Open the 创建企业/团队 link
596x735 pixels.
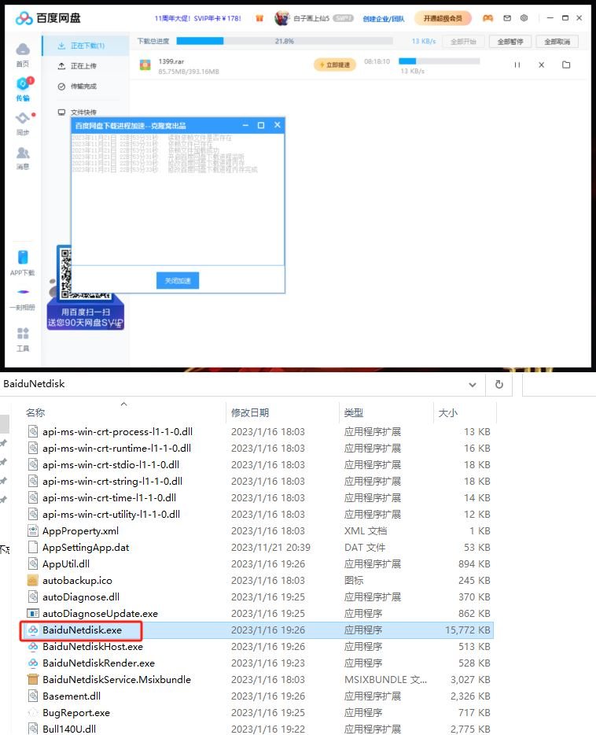[x=384, y=19]
